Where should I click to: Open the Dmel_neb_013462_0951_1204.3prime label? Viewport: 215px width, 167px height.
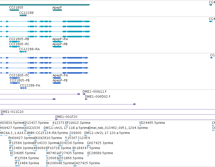[118, 128]
